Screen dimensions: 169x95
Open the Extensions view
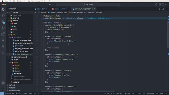3,34
